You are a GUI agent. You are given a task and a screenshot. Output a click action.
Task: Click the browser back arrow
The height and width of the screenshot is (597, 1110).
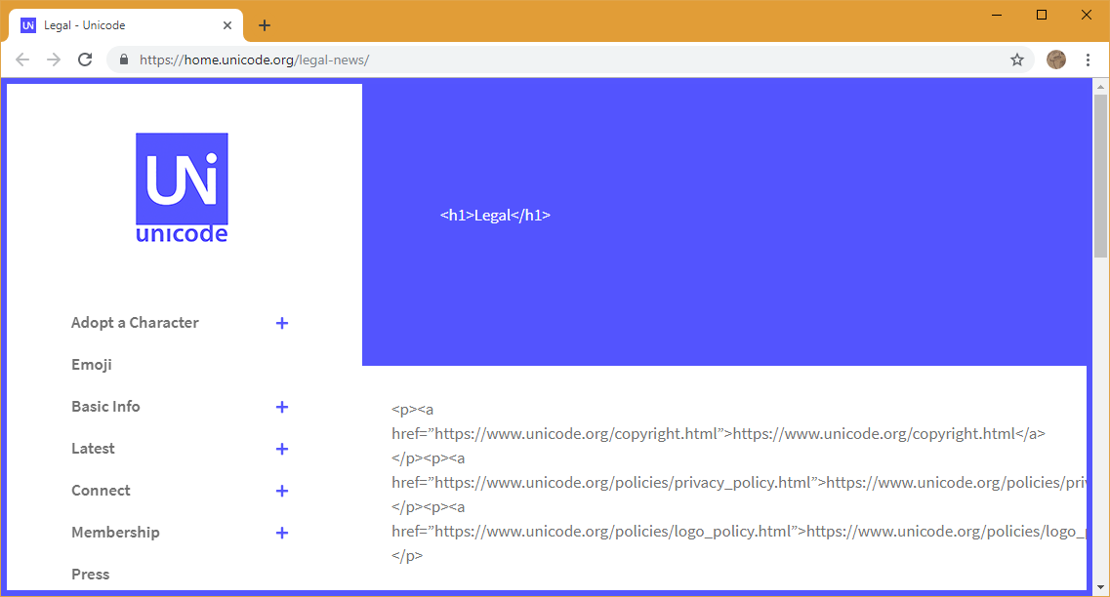click(x=22, y=60)
